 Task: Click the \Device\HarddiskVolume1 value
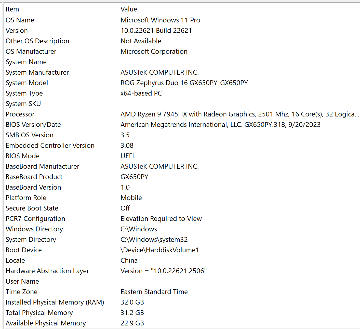160,250
